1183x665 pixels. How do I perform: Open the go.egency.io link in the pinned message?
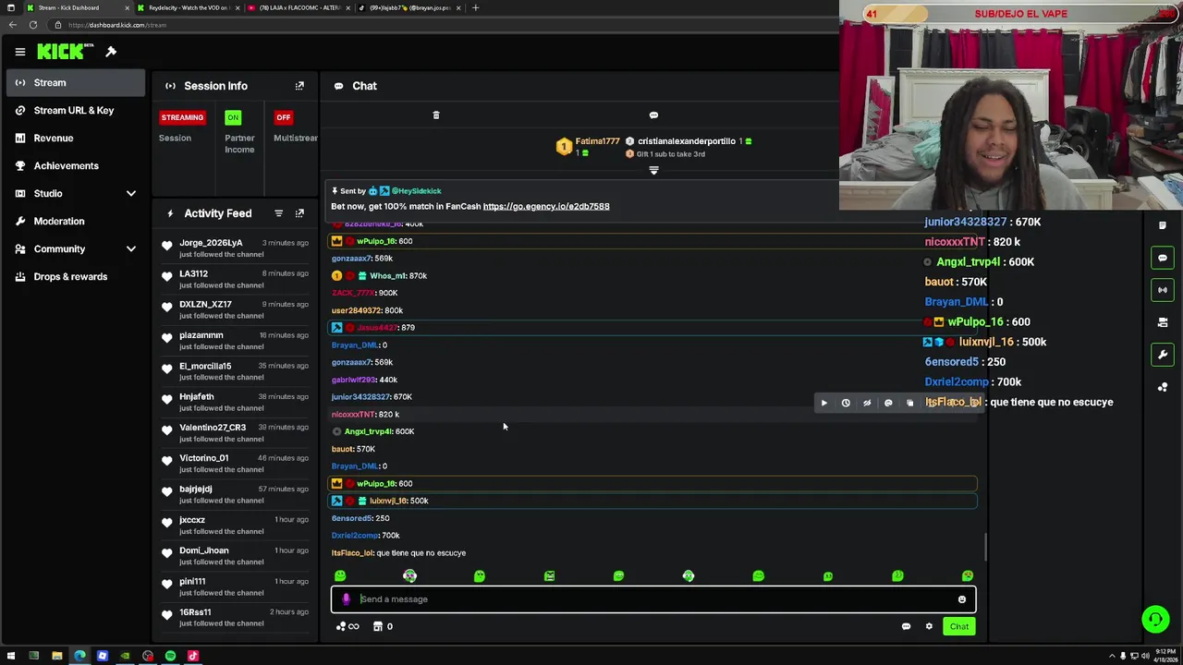coord(545,206)
